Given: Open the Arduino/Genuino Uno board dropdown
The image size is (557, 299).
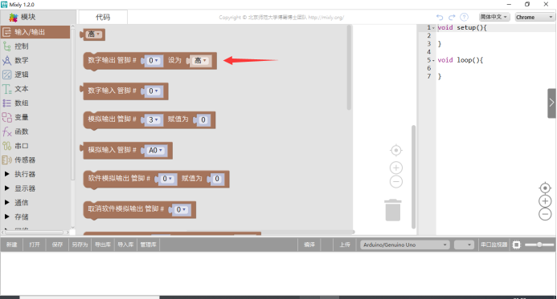Looking at the screenshot, I should click(x=405, y=244).
